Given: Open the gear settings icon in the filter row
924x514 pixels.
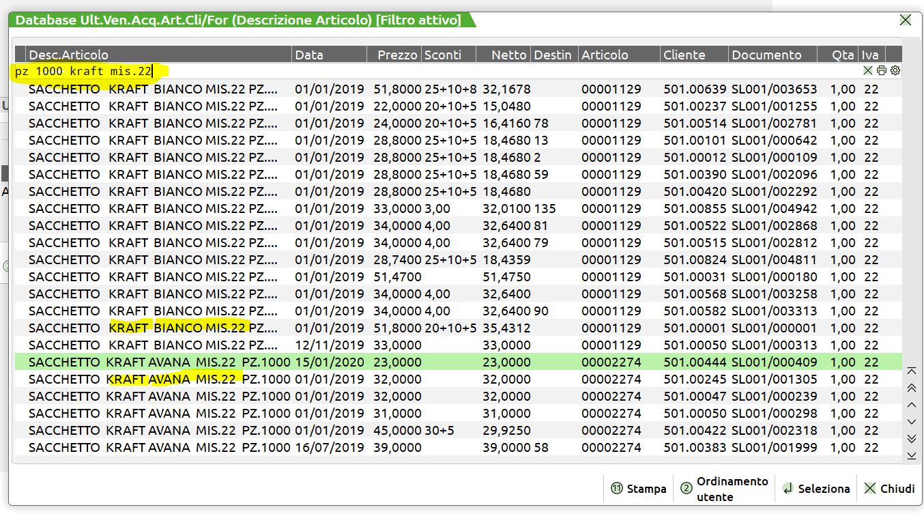Looking at the screenshot, I should [x=895, y=70].
